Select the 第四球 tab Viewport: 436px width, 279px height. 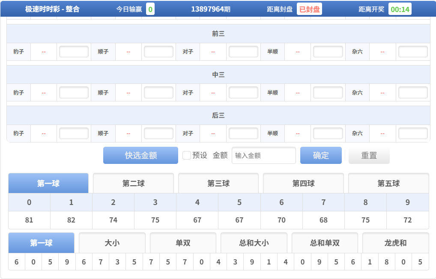[x=303, y=183]
